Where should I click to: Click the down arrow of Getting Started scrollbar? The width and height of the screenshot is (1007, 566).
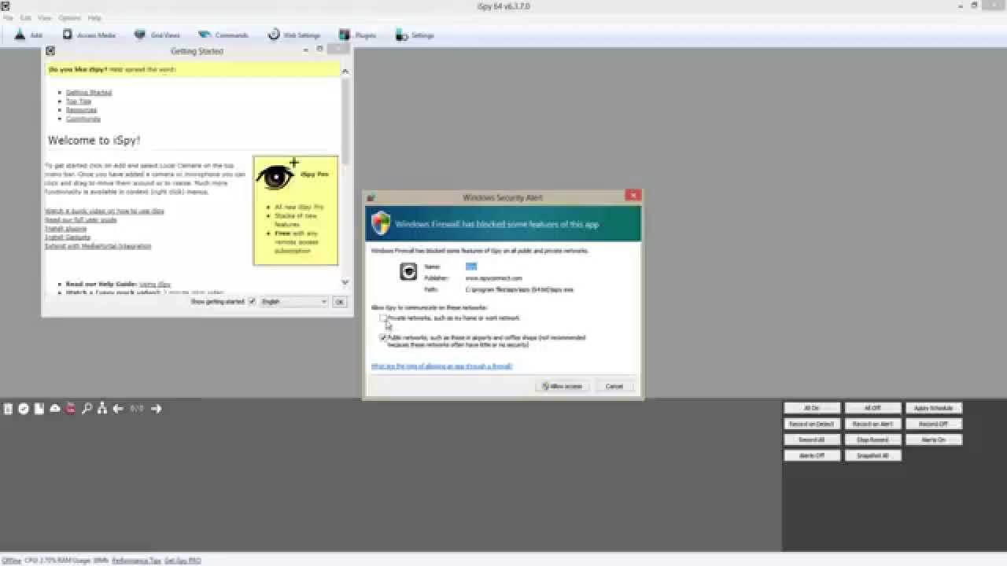click(345, 282)
